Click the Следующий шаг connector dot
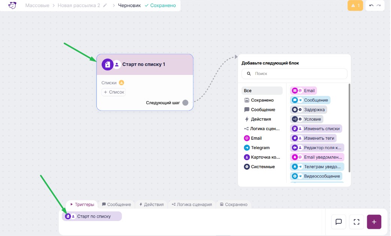Viewport: 391px width, 236px height. click(185, 103)
